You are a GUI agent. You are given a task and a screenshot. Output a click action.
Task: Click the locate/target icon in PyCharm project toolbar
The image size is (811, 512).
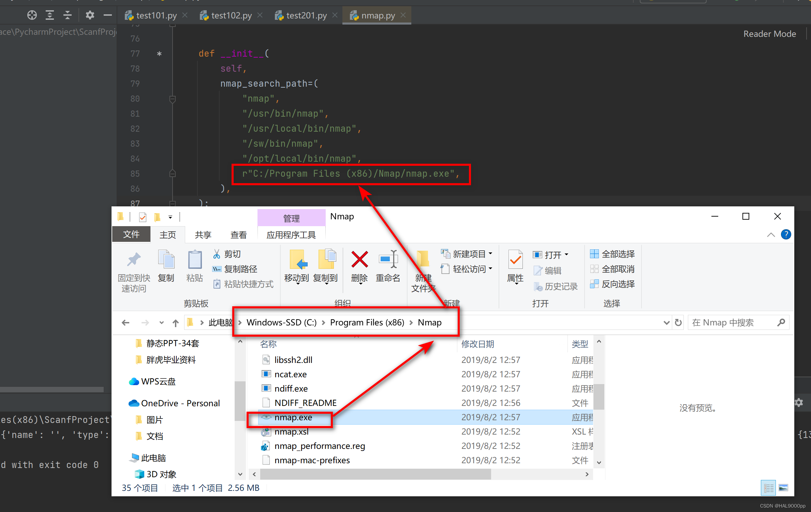tap(32, 15)
